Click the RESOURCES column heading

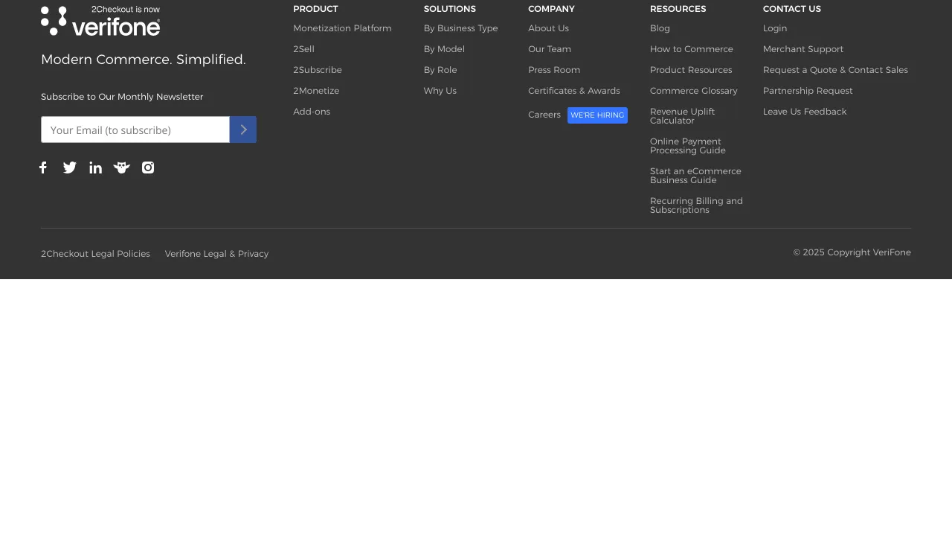pyautogui.click(x=678, y=9)
